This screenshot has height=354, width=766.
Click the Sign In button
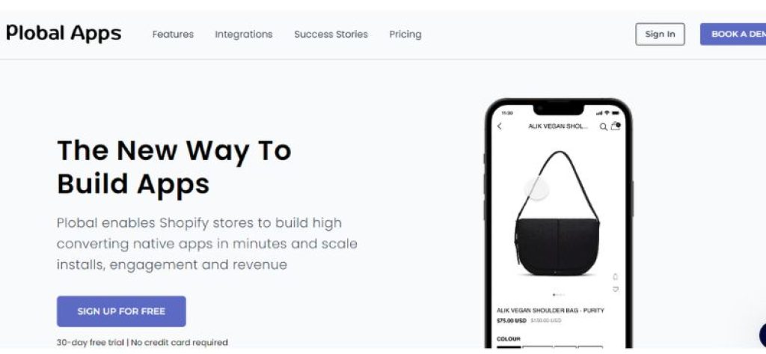660,34
